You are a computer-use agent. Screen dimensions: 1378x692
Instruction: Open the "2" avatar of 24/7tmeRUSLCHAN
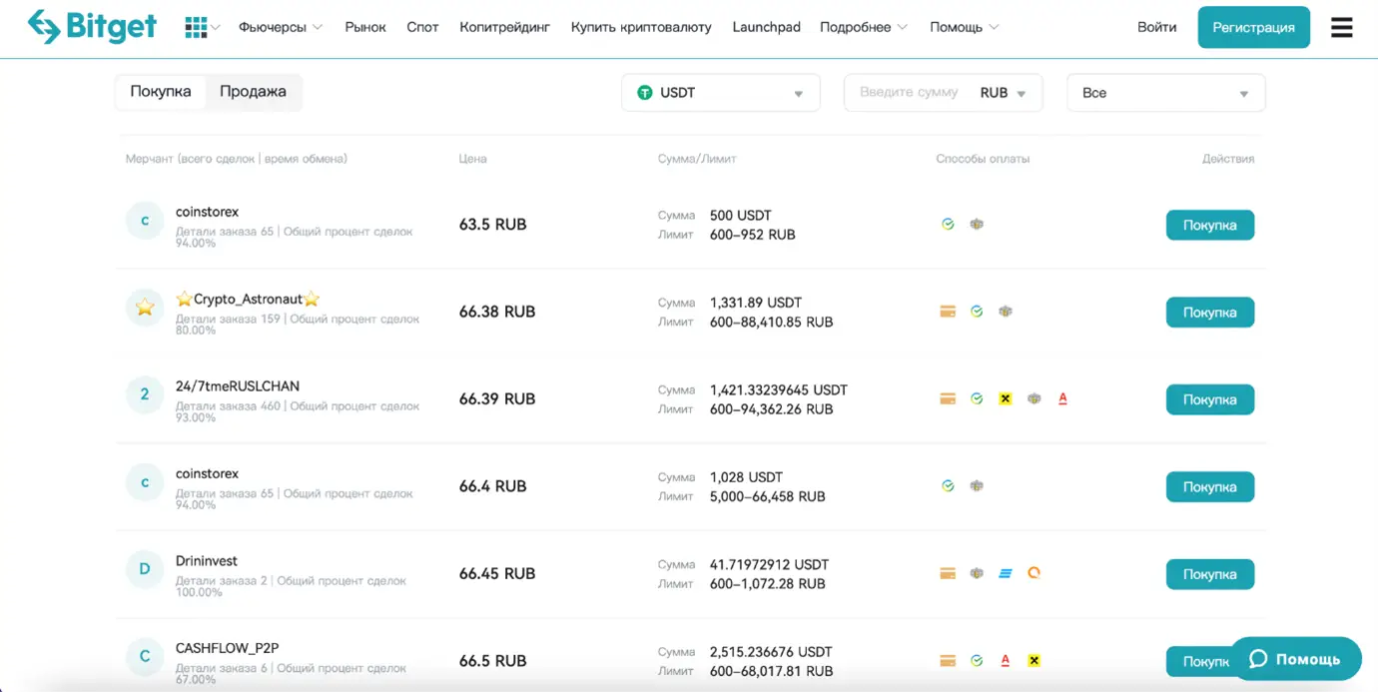pyautogui.click(x=145, y=394)
